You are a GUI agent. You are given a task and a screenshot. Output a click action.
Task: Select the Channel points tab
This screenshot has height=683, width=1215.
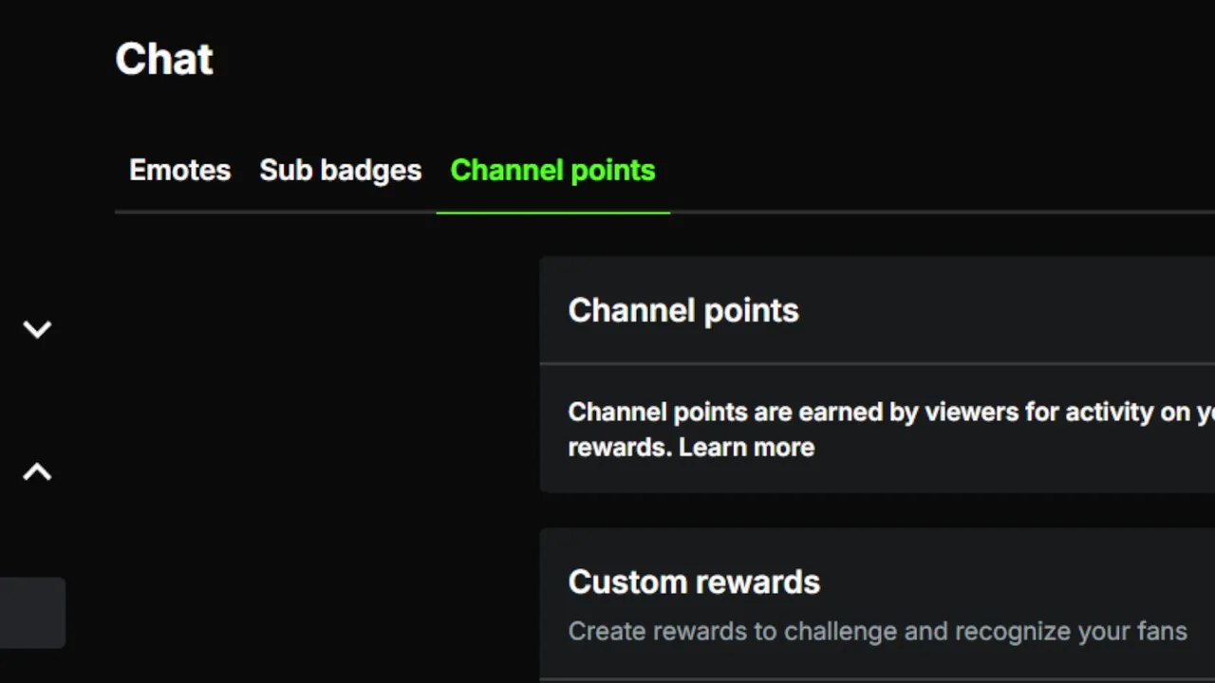[552, 171]
